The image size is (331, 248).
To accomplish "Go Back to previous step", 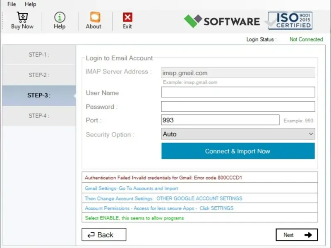I will pos(104,234).
